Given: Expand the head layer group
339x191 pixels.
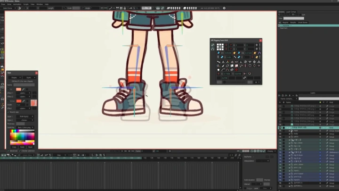Looking at the screenshot, I should (x=289, y=131).
